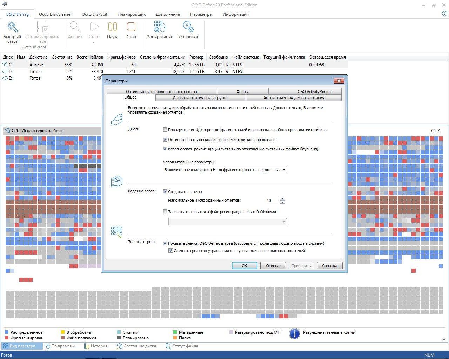Click the O&O Defrag ribbon tab
This screenshot has height=359, width=449.
(17, 14)
